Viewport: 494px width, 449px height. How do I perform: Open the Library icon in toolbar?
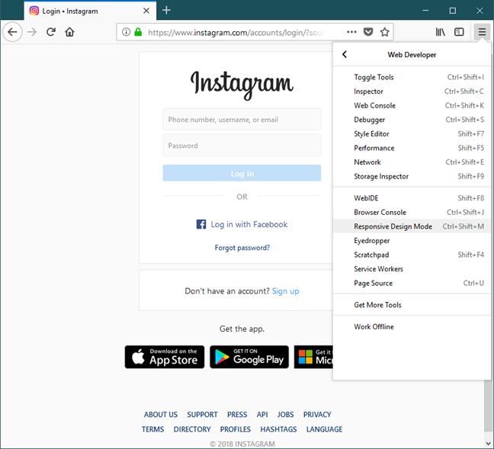pyautogui.click(x=440, y=32)
